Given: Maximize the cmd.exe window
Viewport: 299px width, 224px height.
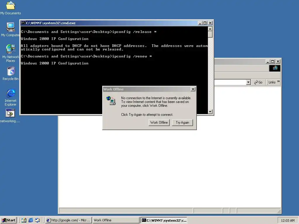Looking at the screenshot, I should [205, 23].
